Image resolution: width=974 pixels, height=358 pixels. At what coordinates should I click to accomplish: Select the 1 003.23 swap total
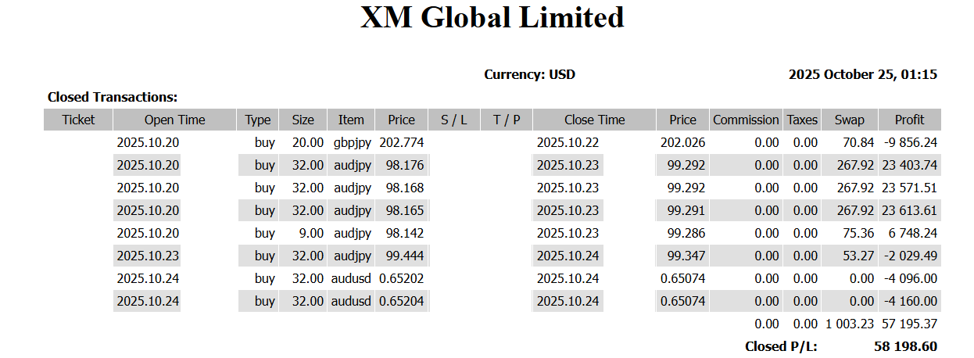(850, 324)
